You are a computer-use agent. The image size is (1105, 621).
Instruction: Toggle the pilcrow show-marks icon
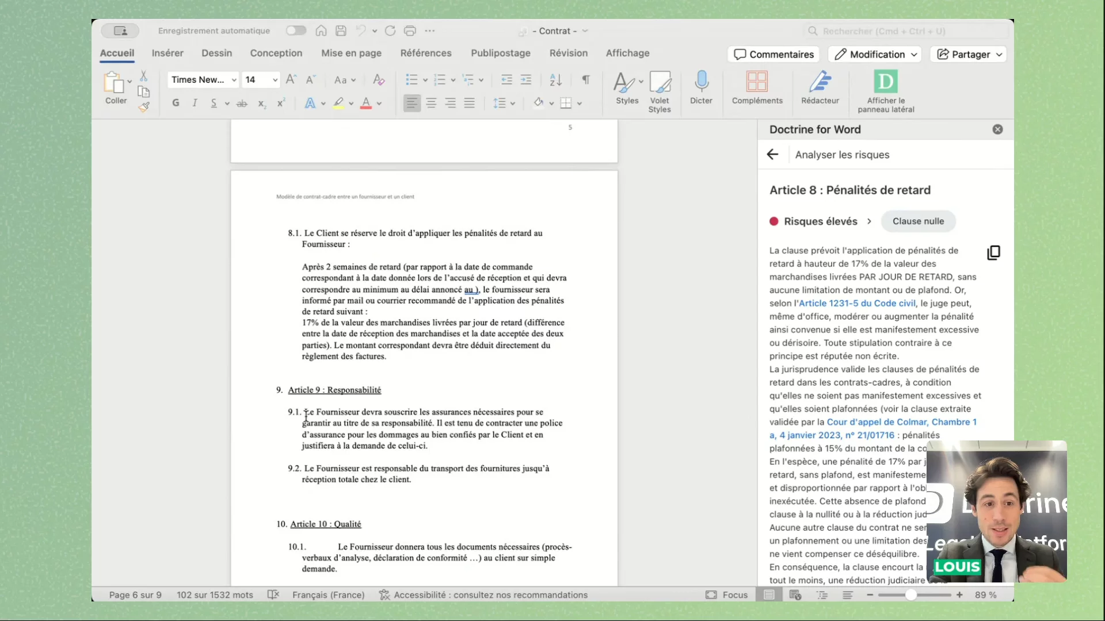pos(586,80)
